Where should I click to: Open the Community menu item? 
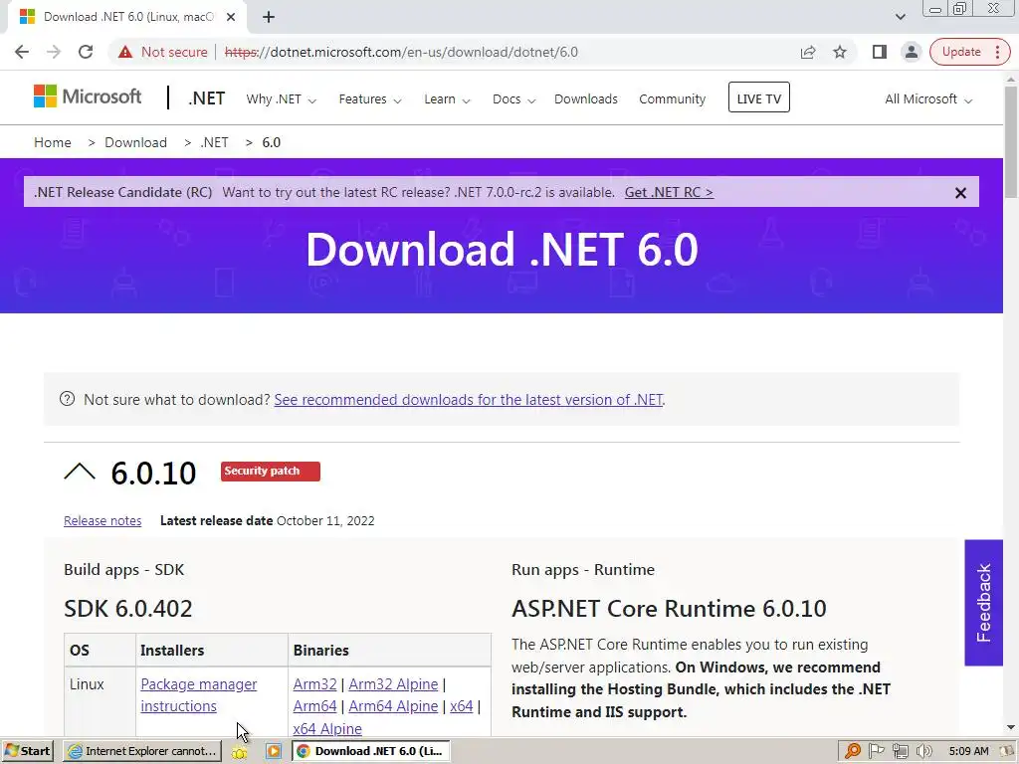coord(672,99)
